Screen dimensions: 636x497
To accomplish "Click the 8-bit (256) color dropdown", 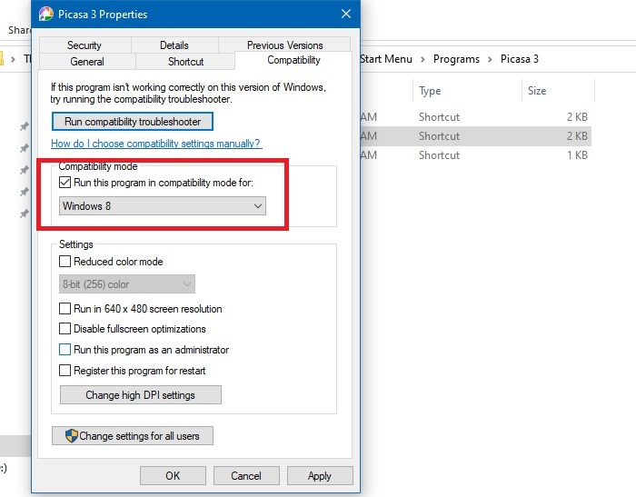I will coord(127,284).
